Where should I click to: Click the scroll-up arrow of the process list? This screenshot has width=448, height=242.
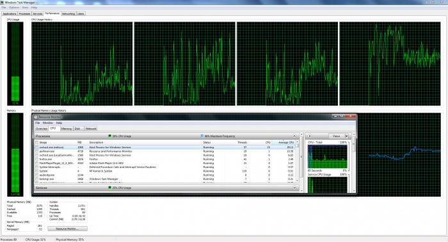(x=297, y=142)
